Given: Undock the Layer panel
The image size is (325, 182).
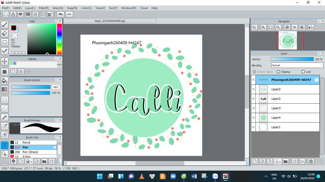Looking at the screenshot, I should pos(319,53).
